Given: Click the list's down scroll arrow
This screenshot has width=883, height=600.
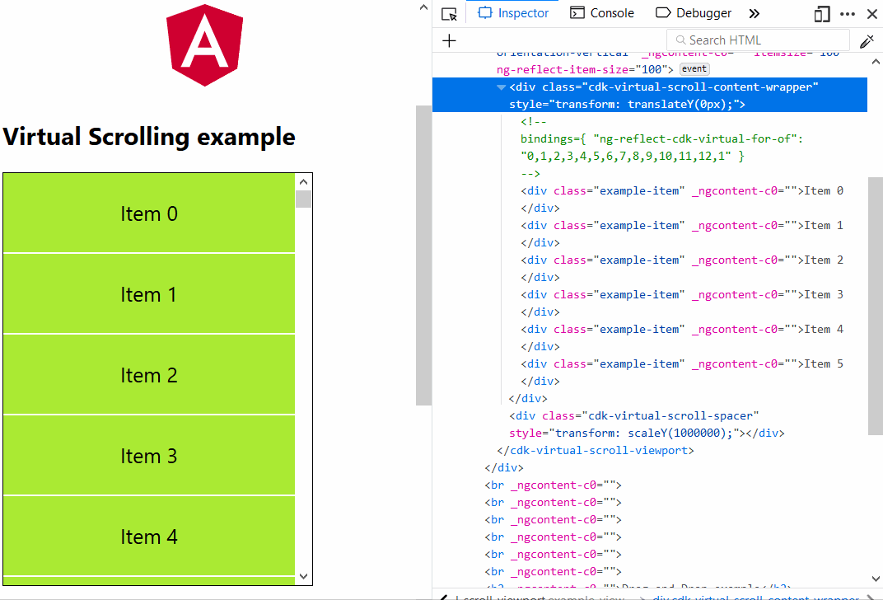Looking at the screenshot, I should pos(303,577).
